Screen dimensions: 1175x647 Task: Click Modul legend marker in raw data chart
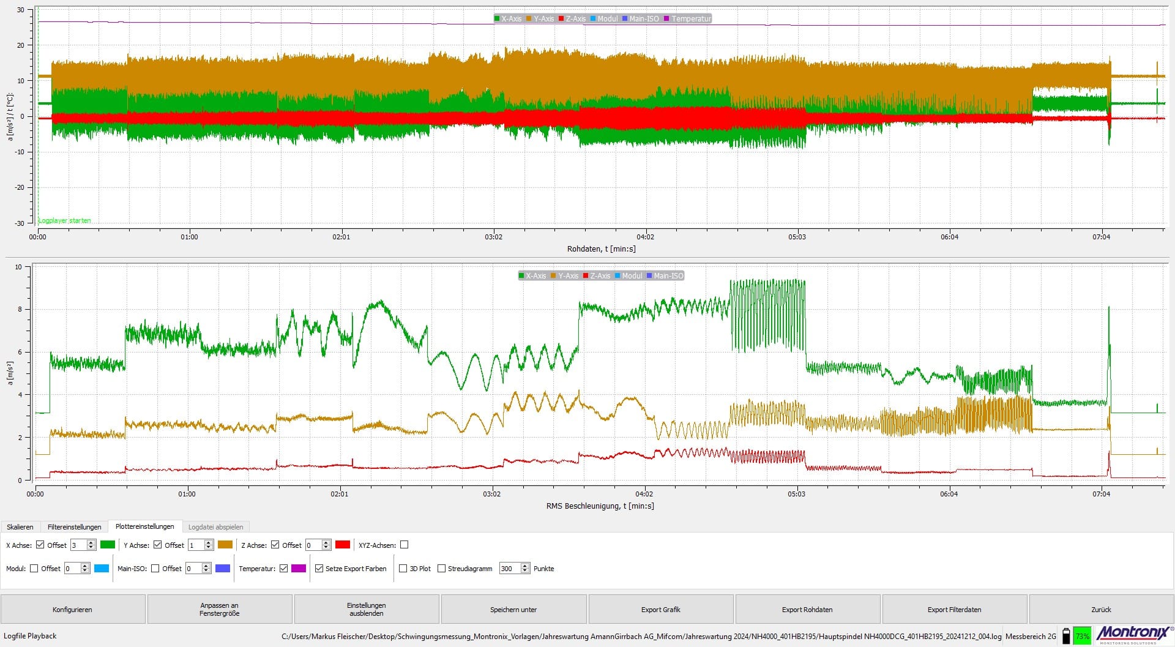point(594,19)
